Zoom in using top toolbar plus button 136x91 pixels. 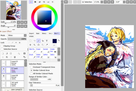[x=109, y=2]
